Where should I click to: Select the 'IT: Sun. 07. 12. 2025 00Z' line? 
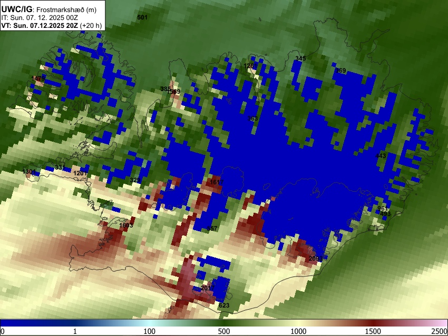coord(40,18)
